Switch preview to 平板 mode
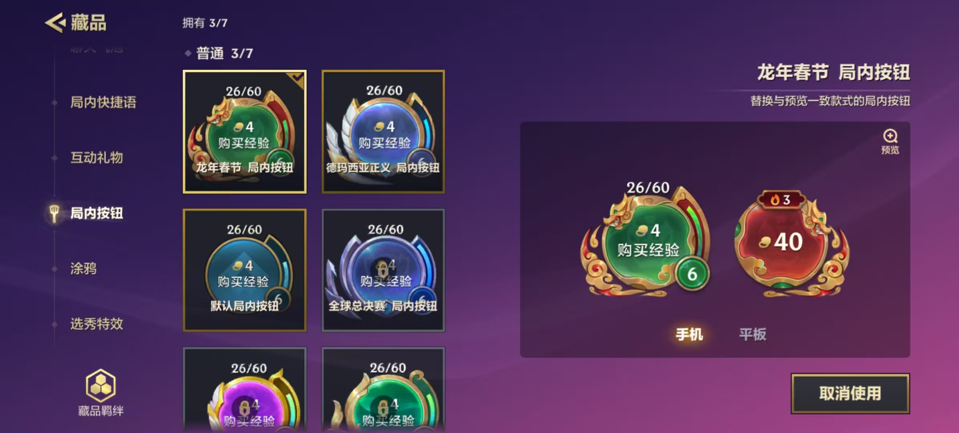Image resolution: width=959 pixels, height=433 pixels. [x=753, y=334]
